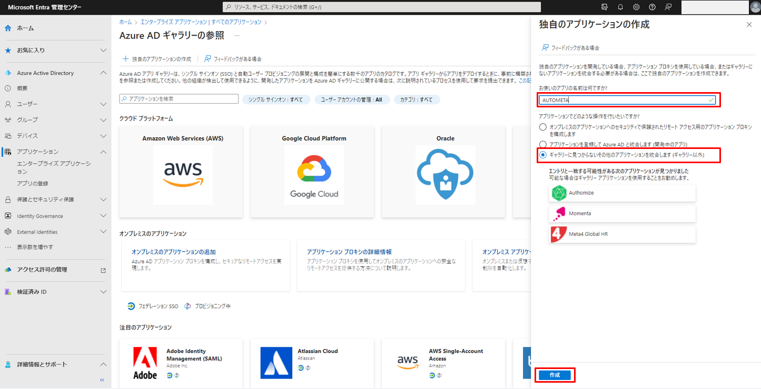Click the 保護とセキュリティ保護 lock icon
Screen dimensions: 761x389
click(x=8, y=200)
